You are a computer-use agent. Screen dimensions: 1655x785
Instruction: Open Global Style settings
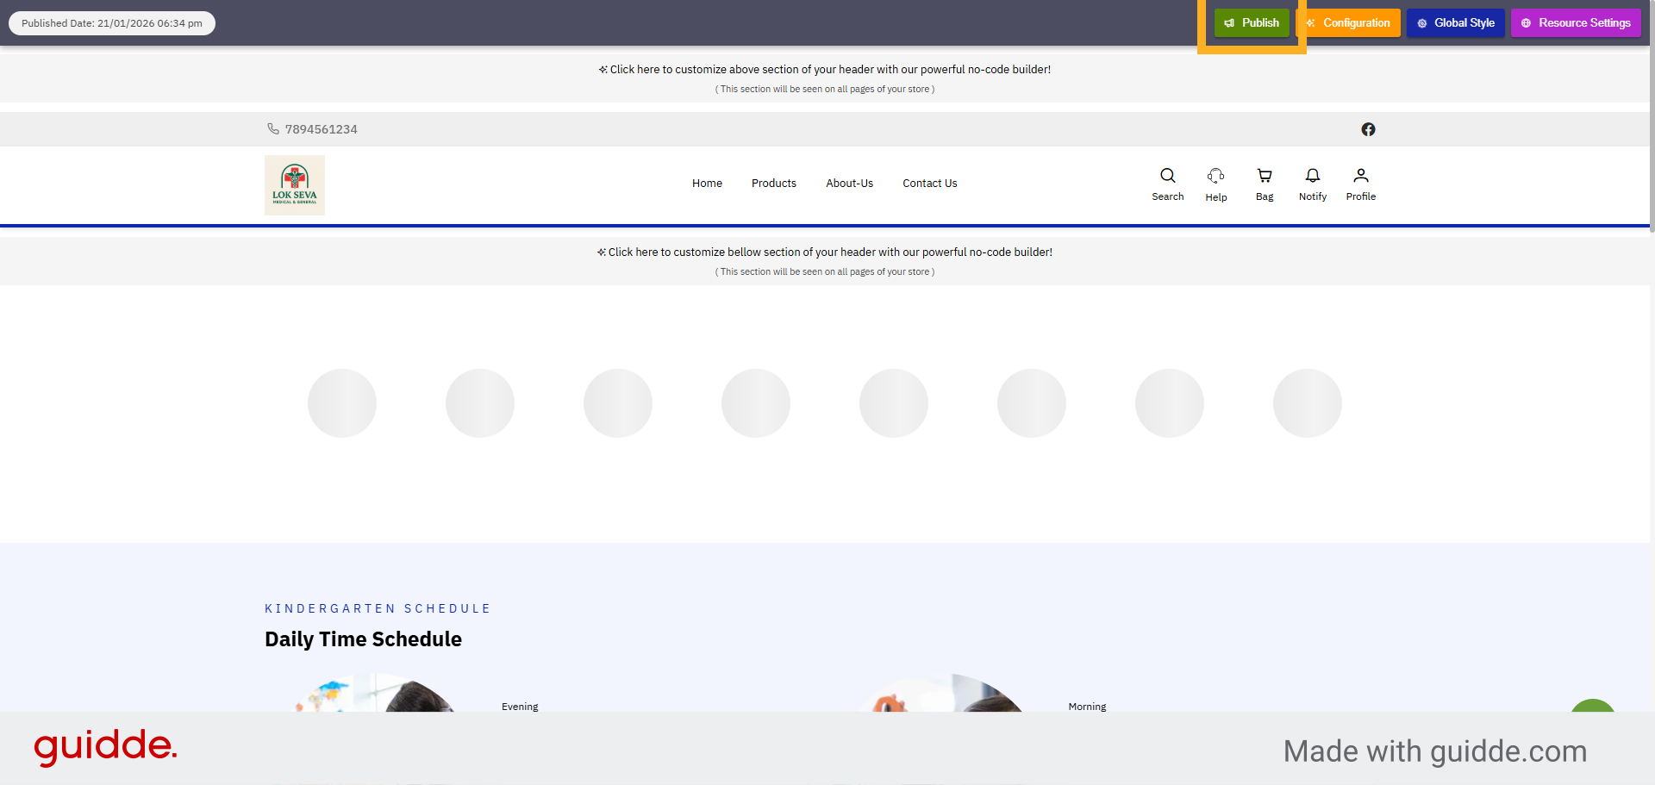click(x=1455, y=22)
